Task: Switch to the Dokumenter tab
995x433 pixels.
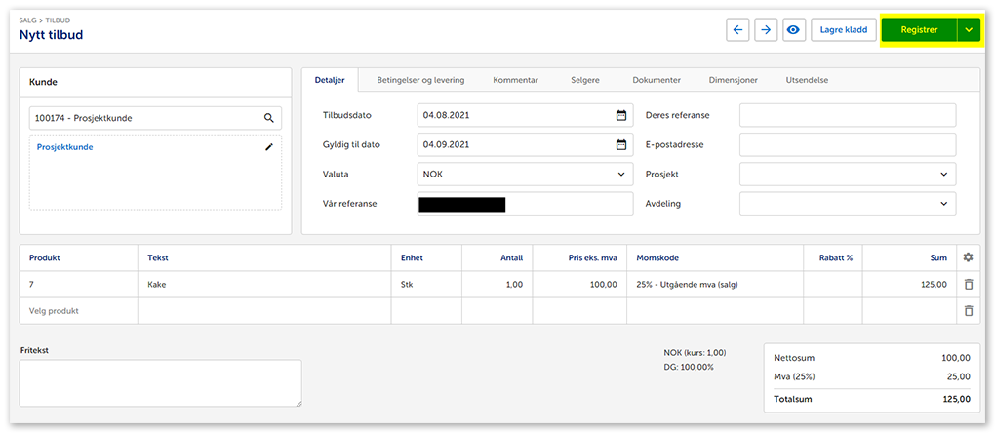Action: click(657, 80)
